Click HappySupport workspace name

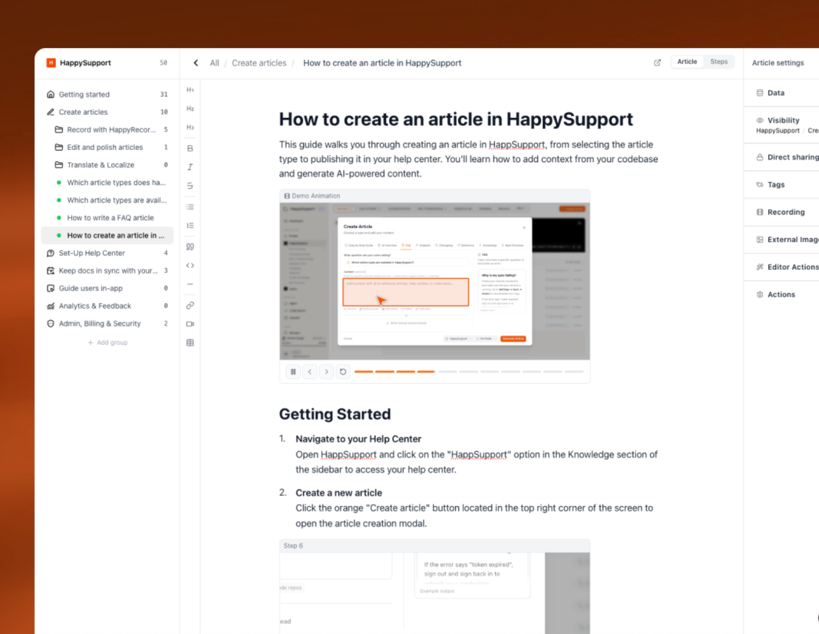(85, 63)
